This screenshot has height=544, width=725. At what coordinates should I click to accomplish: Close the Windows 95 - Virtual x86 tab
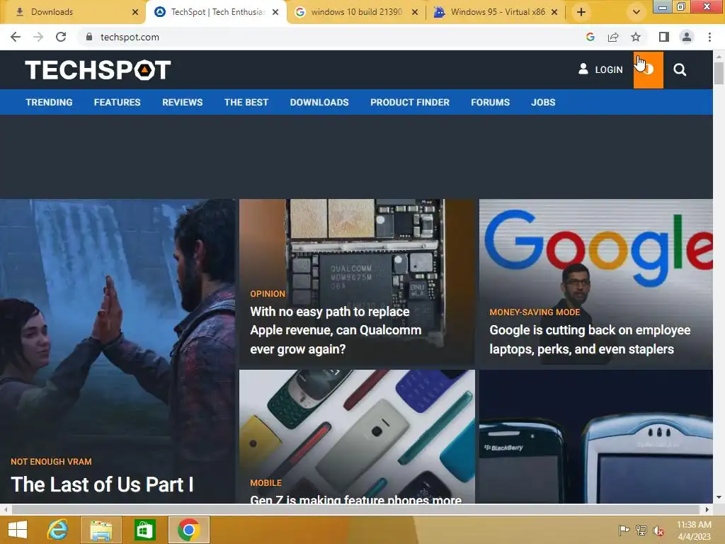click(x=554, y=12)
